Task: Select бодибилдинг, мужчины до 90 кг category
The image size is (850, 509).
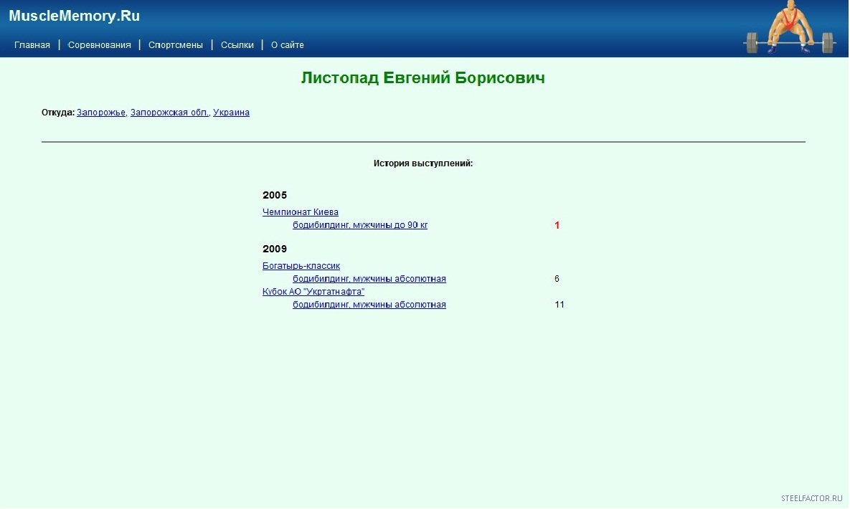Action: click(360, 225)
